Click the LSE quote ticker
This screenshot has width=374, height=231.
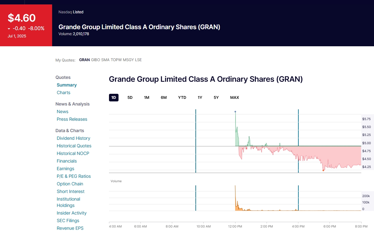(x=139, y=60)
